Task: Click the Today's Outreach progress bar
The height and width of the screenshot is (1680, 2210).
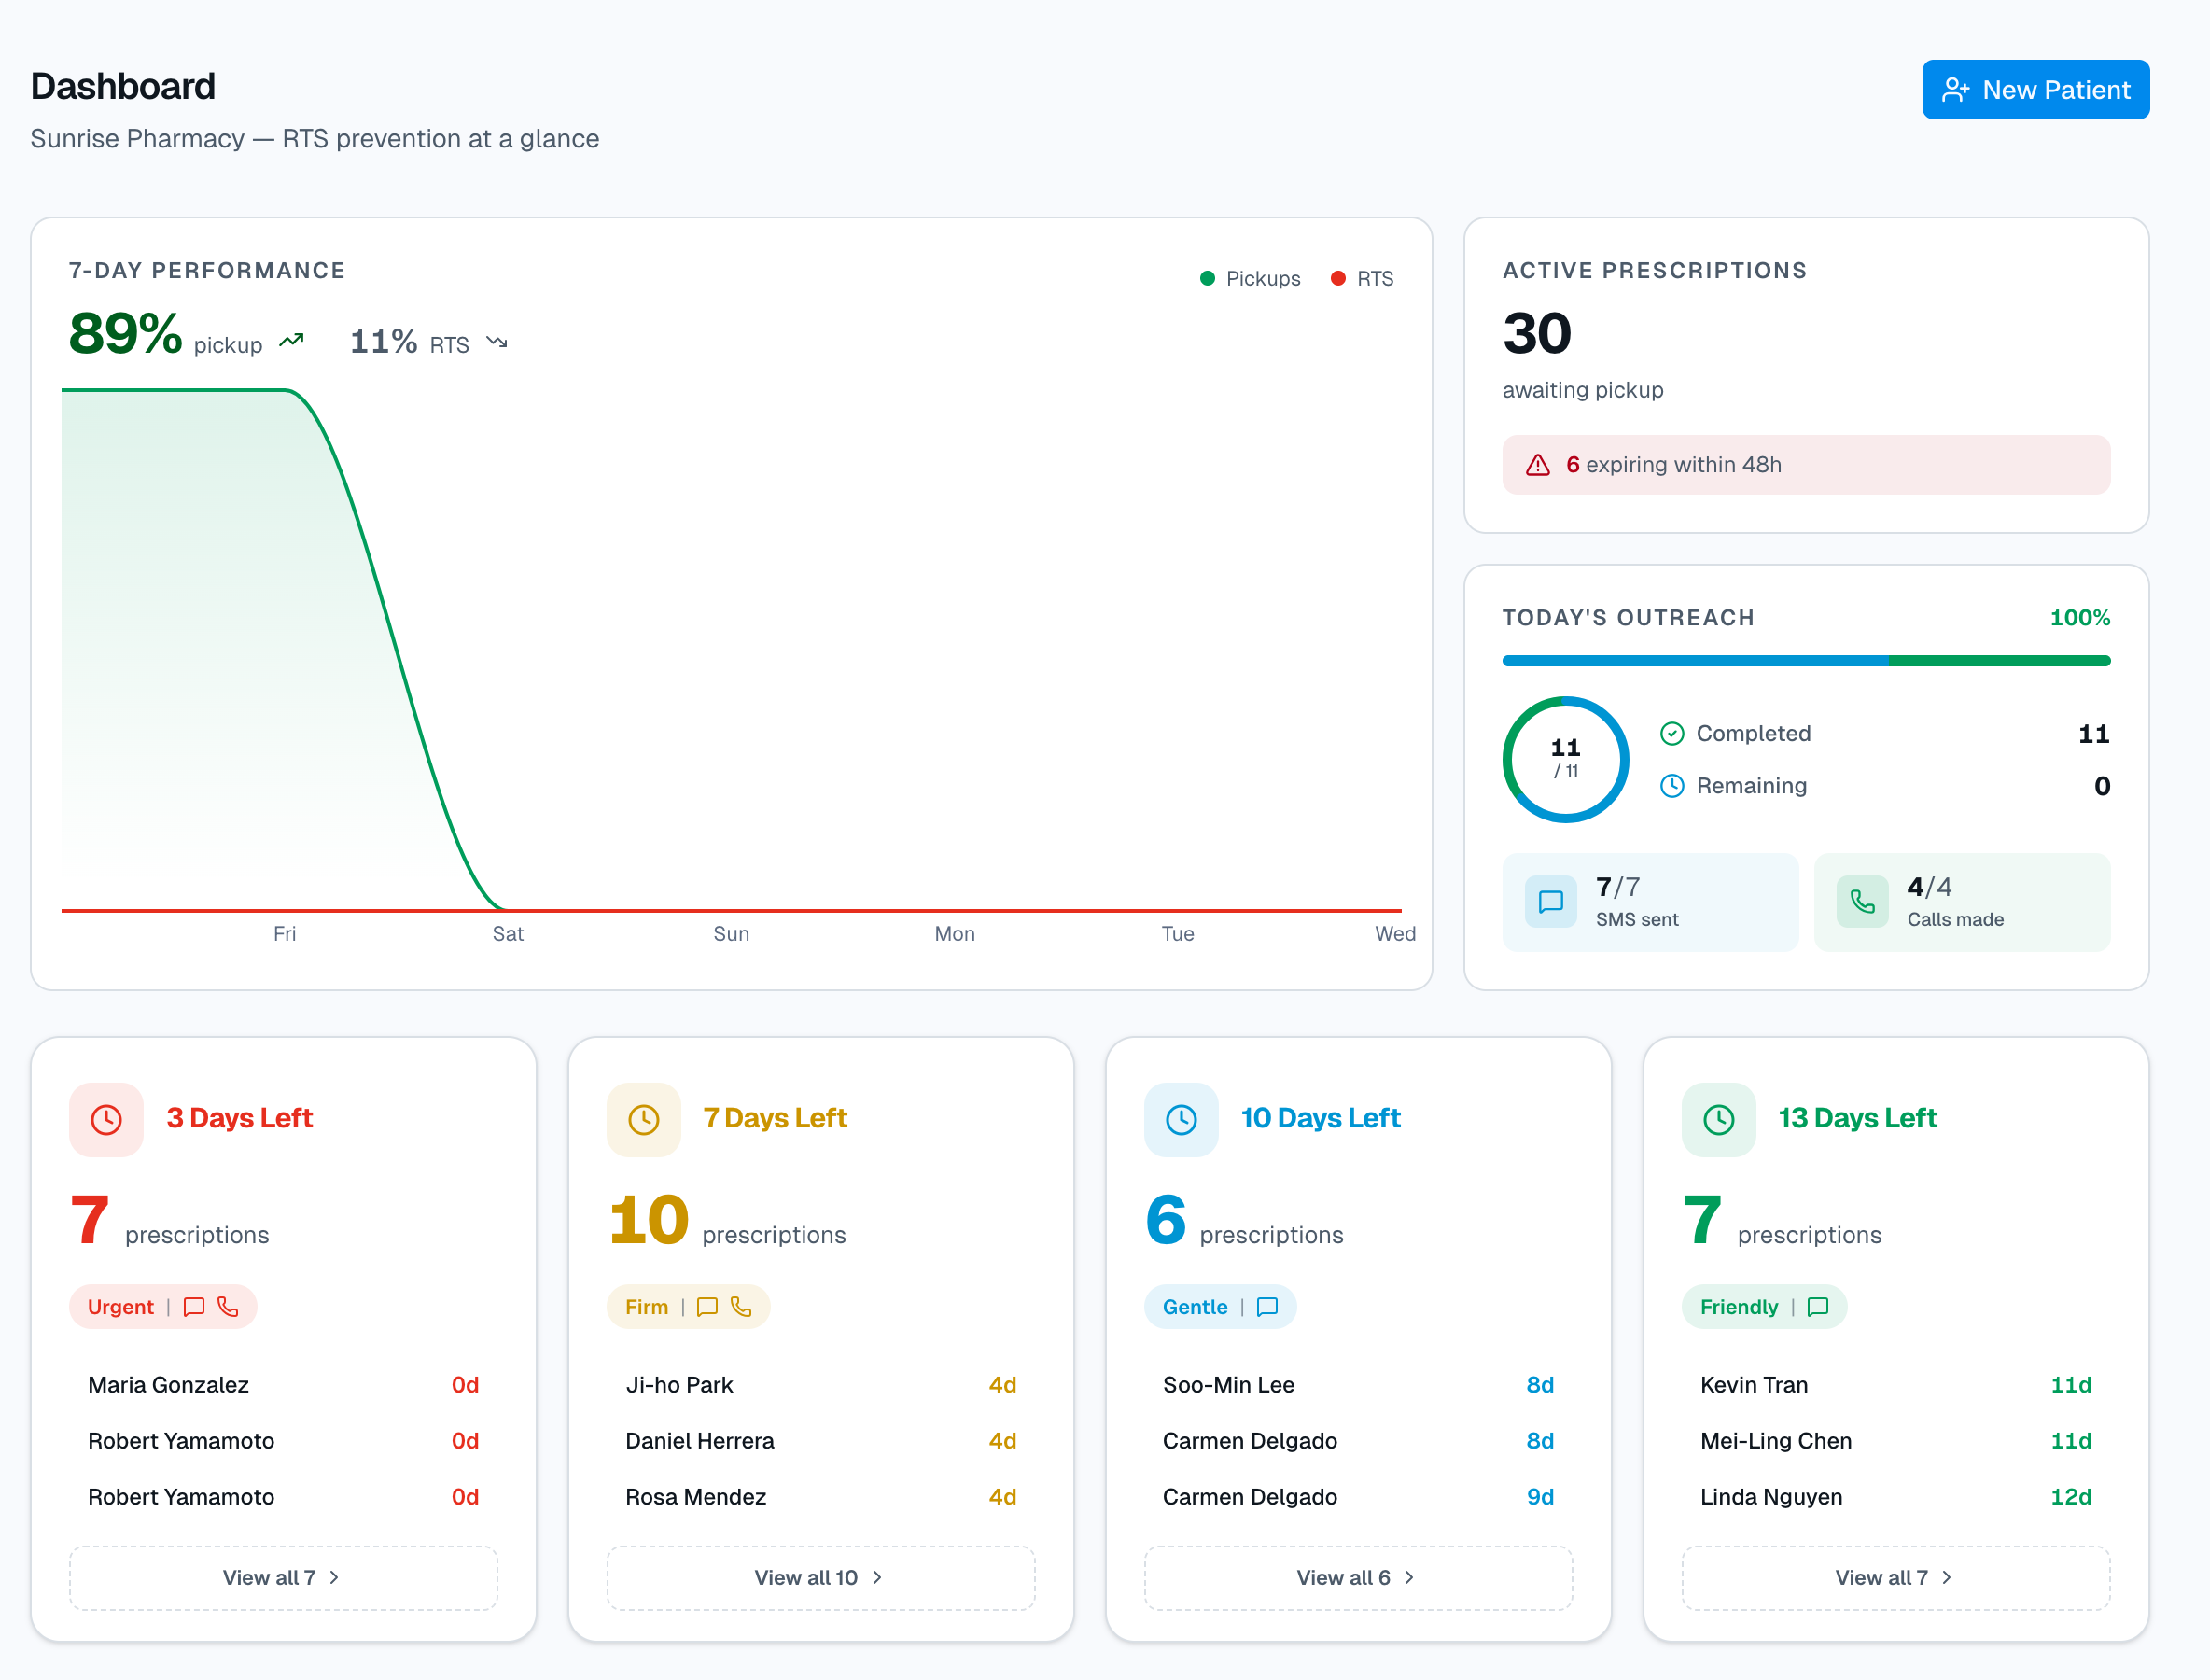Action: 1806,660
